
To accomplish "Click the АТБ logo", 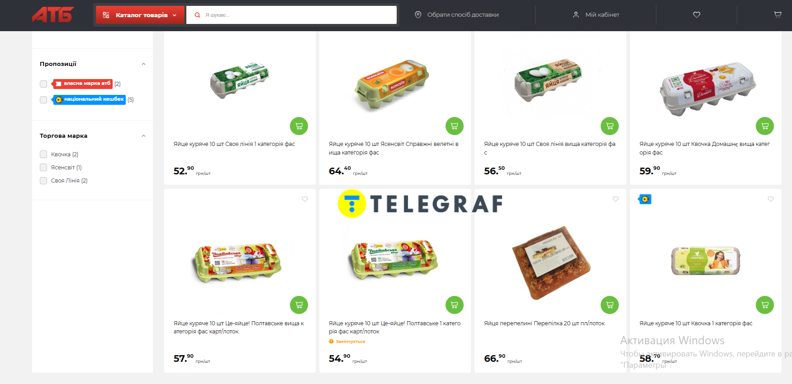I will 53,15.
